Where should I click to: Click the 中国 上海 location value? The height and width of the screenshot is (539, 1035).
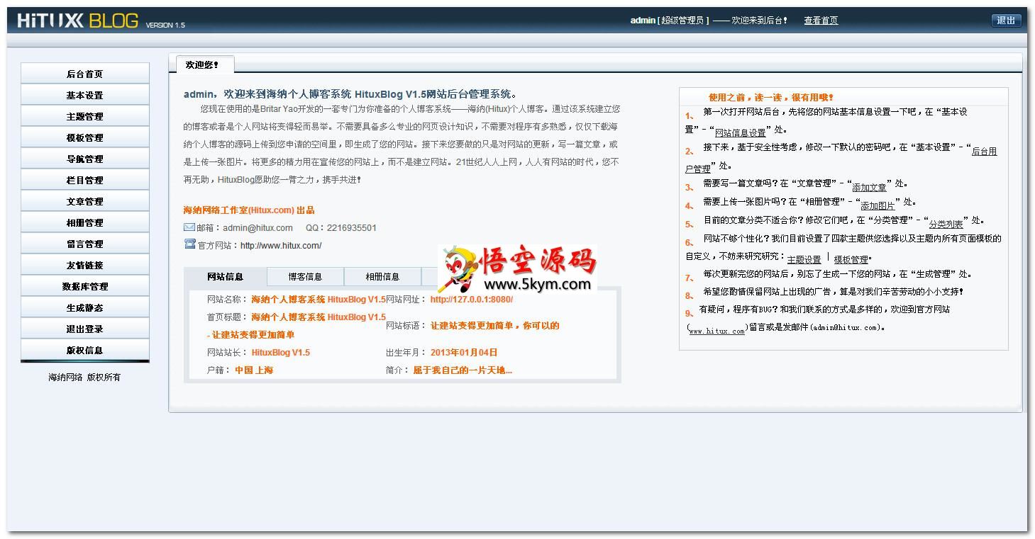click(x=254, y=370)
